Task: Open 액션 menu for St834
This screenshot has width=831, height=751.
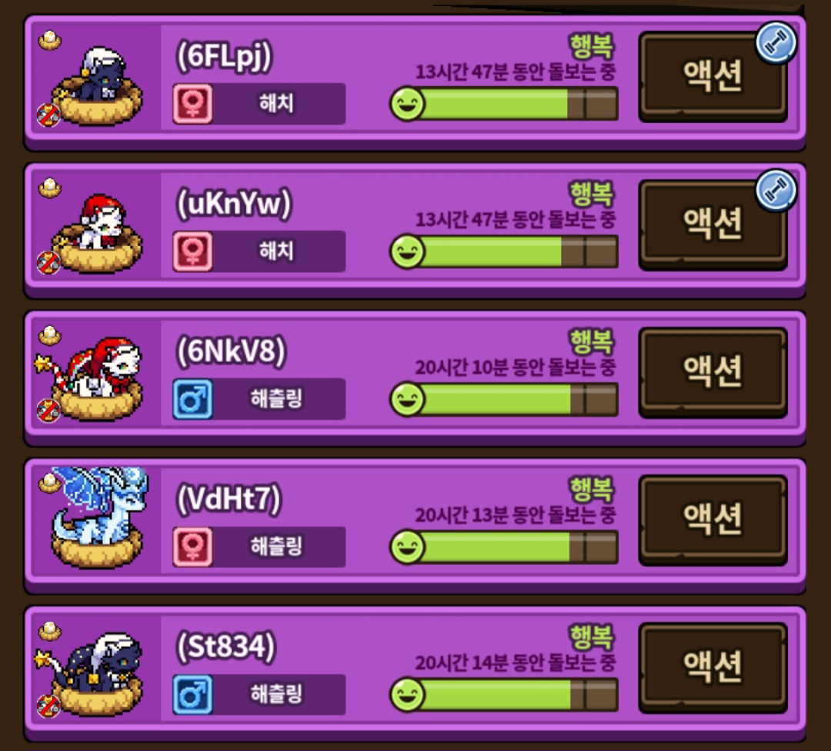Action: [713, 668]
